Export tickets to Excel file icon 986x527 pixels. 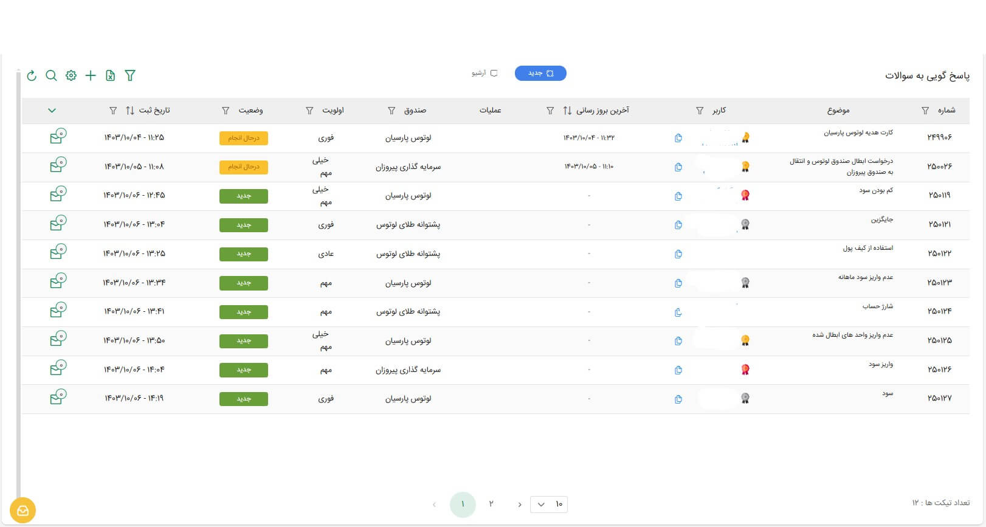[x=110, y=75]
